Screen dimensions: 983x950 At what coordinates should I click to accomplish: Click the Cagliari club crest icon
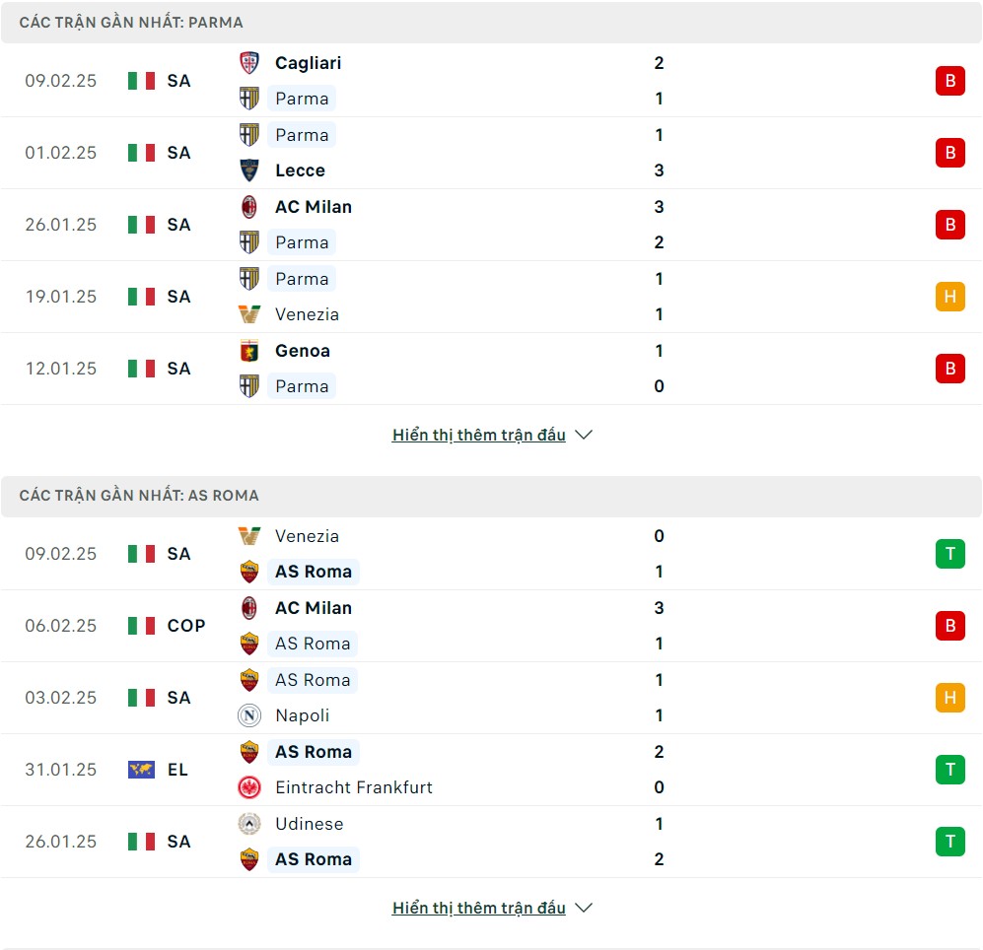[248, 63]
